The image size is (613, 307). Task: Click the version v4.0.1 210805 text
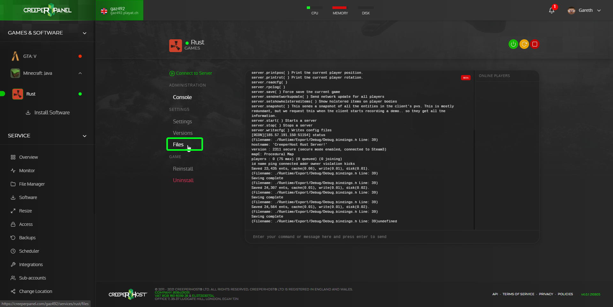point(590,294)
